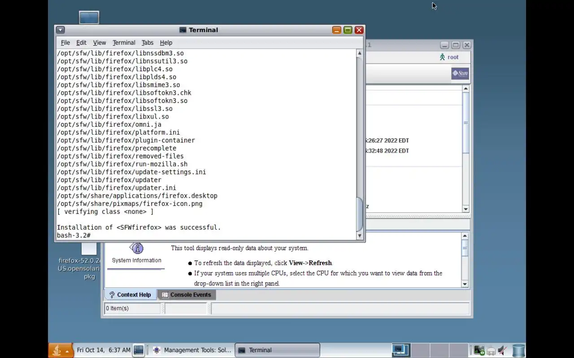
Task: Select the second workspace in switcher
Action: (420, 350)
